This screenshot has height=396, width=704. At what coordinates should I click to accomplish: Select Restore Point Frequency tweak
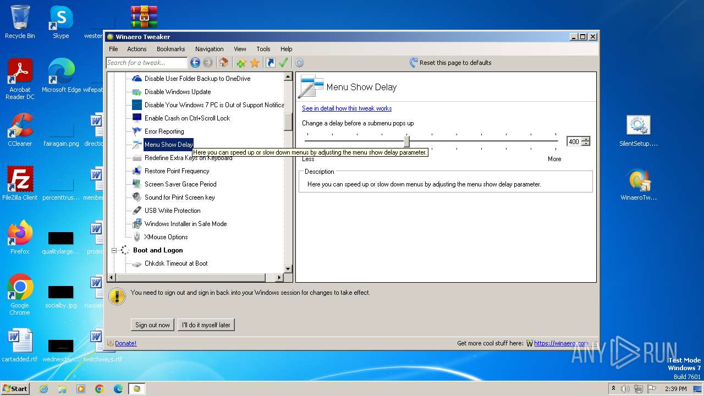(177, 171)
